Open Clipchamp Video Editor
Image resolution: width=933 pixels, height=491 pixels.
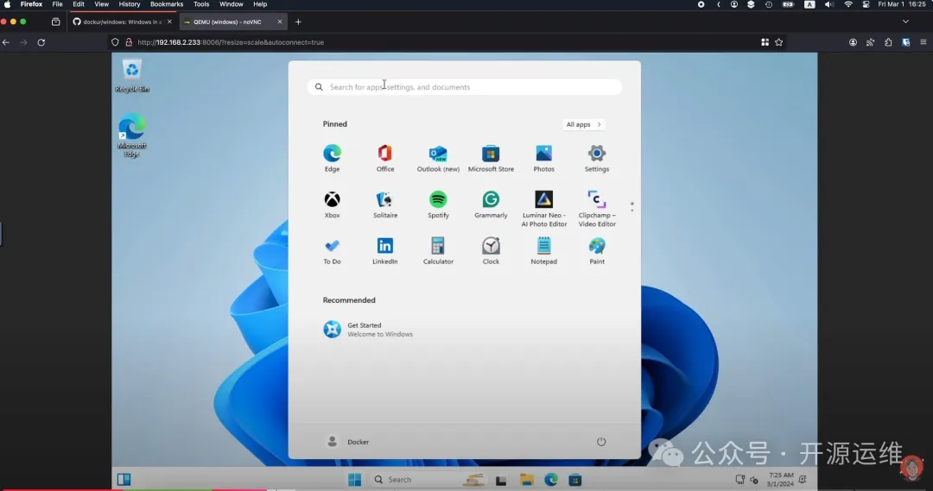click(597, 200)
